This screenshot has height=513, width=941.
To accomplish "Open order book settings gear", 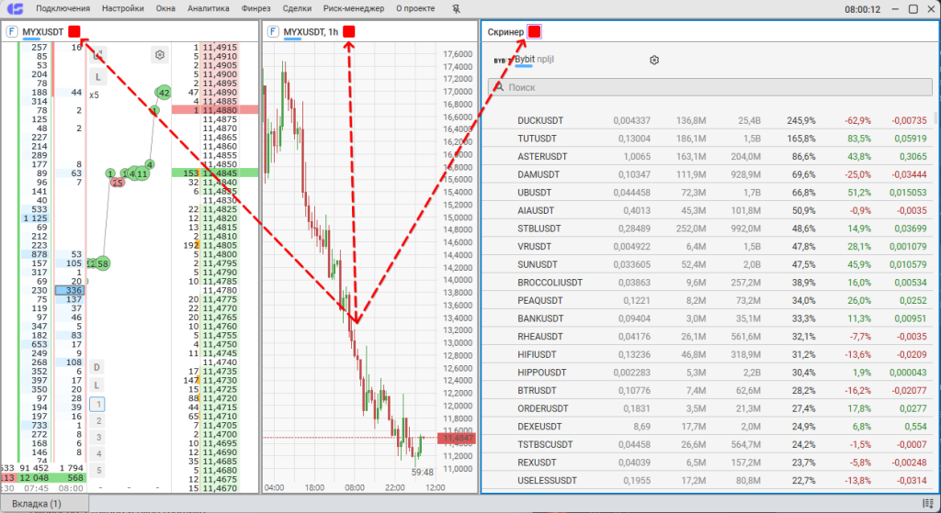I will 160,54.
